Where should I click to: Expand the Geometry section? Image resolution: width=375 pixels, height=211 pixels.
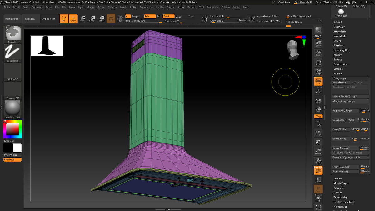339,27
